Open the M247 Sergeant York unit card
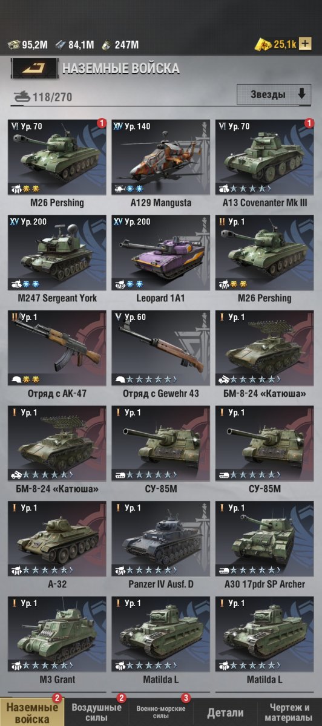 coord(57,259)
